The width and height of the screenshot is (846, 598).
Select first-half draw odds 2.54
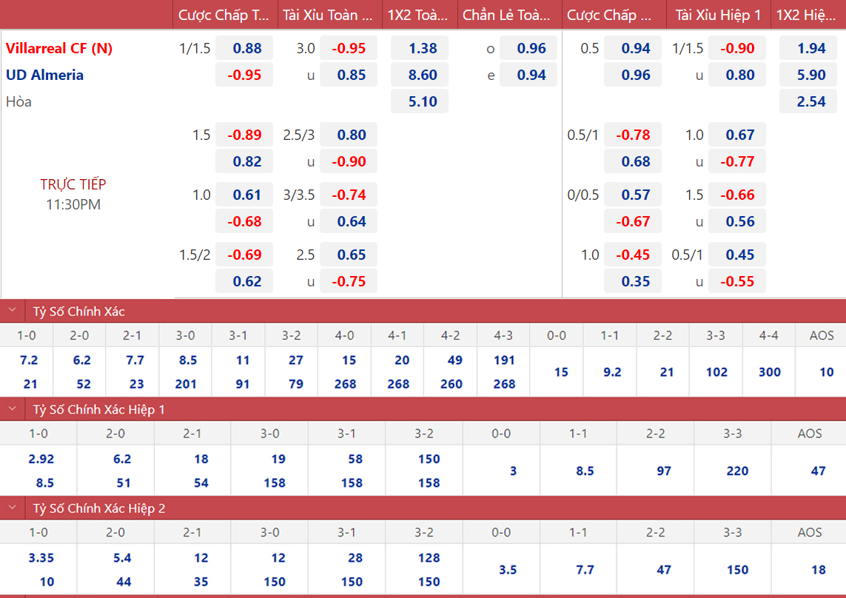coord(808,101)
